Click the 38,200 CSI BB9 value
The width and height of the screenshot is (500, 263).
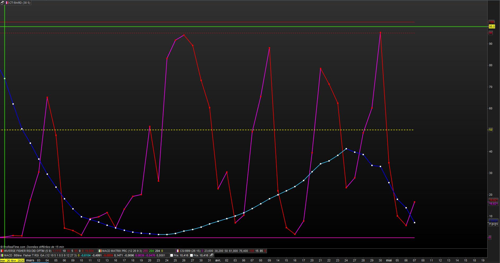point(219,251)
